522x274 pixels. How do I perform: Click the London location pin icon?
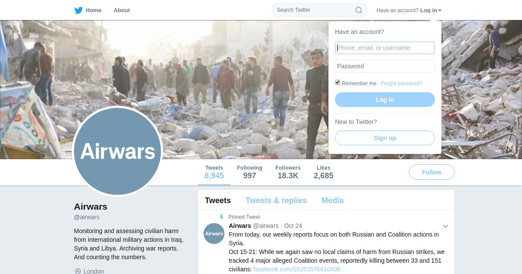coord(78,271)
